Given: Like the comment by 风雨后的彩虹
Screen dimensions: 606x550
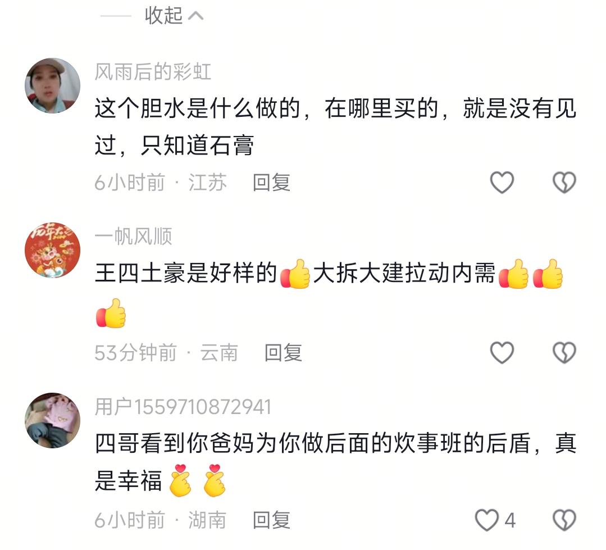Looking at the screenshot, I should (502, 182).
